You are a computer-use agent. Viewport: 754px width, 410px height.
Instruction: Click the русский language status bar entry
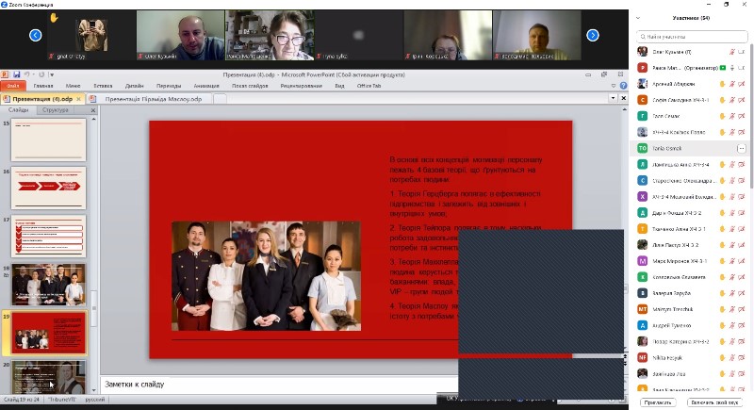95,400
